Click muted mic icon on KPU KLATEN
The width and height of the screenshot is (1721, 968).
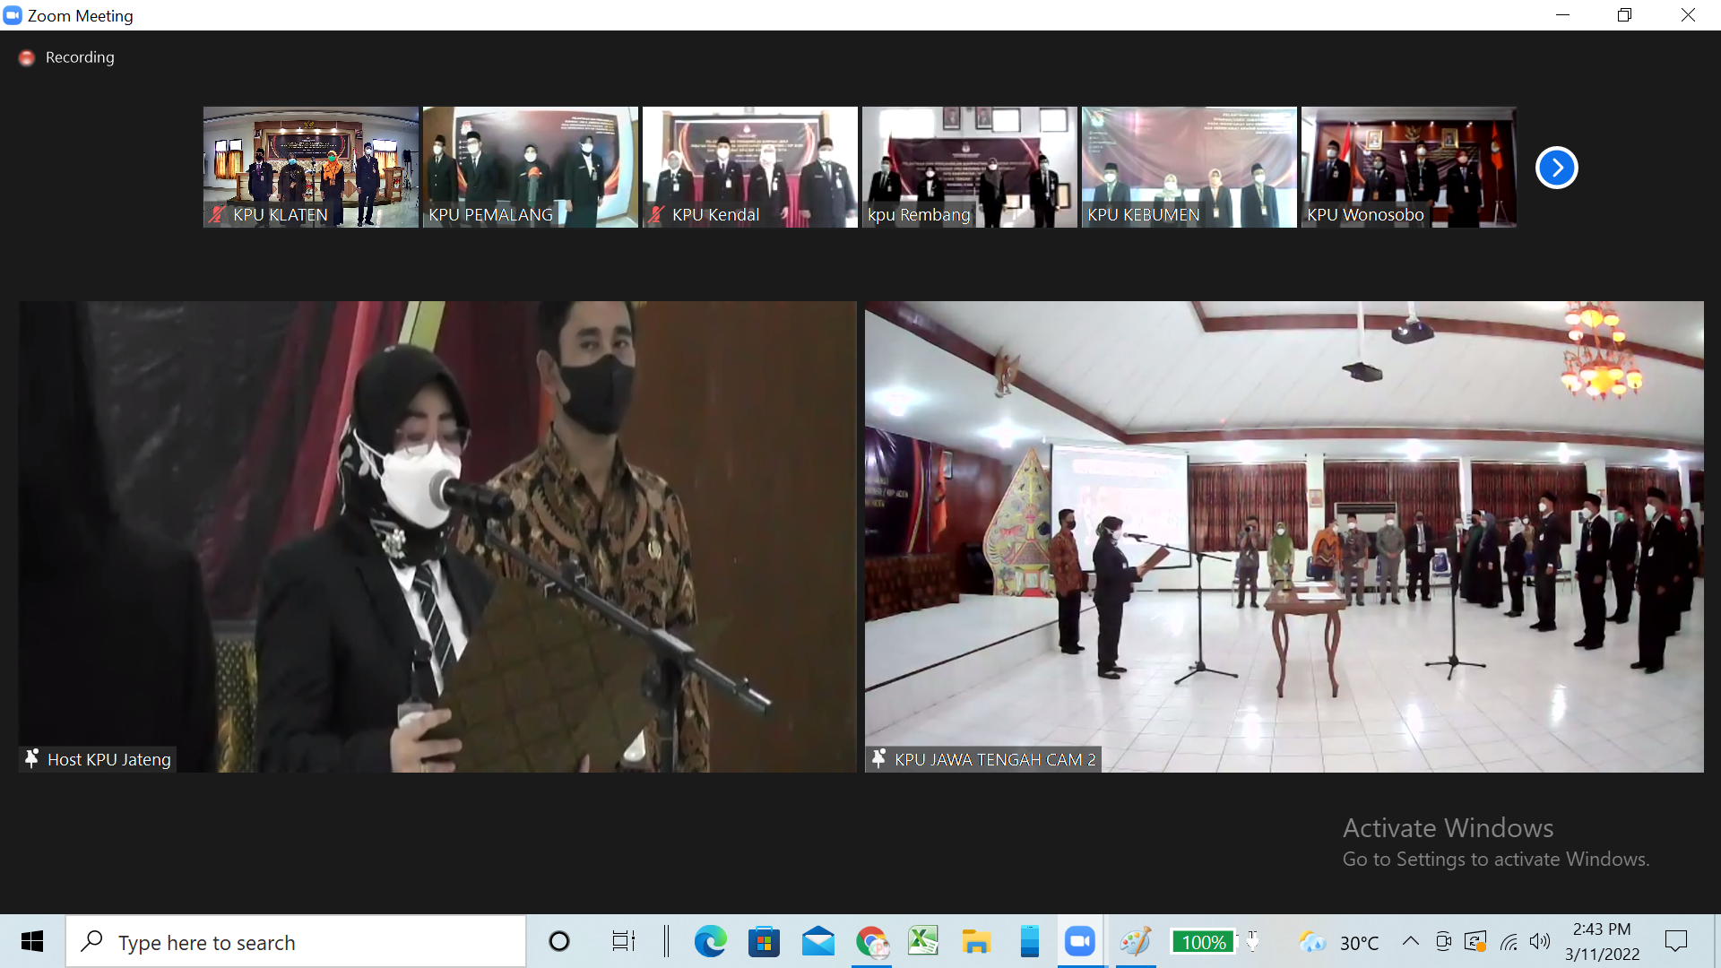click(x=217, y=214)
